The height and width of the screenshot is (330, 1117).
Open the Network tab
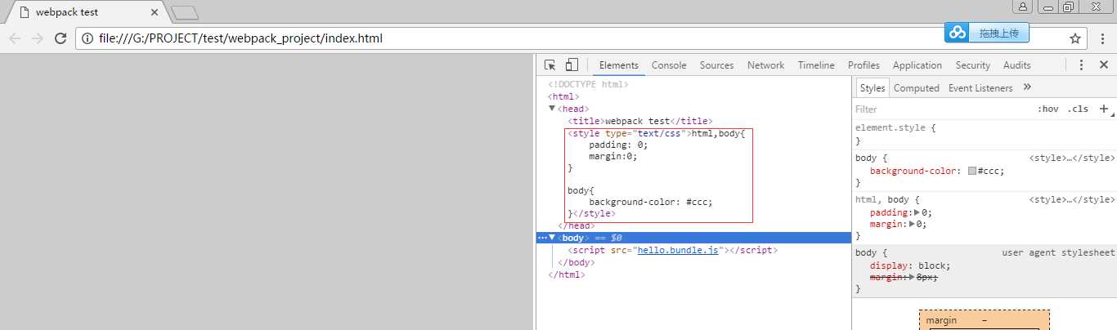[765, 65]
